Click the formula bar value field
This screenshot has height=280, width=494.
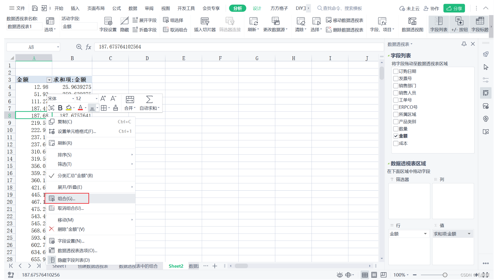239,47
